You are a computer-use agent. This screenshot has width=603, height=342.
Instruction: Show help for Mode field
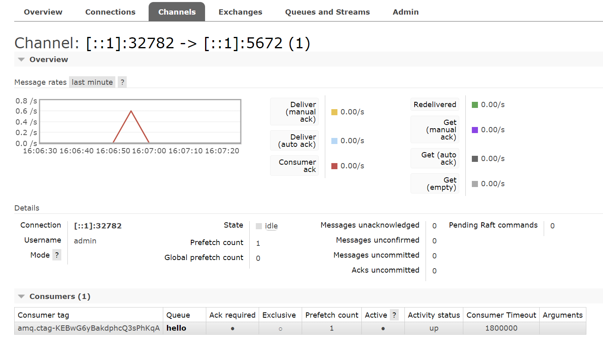click(57, 255)
